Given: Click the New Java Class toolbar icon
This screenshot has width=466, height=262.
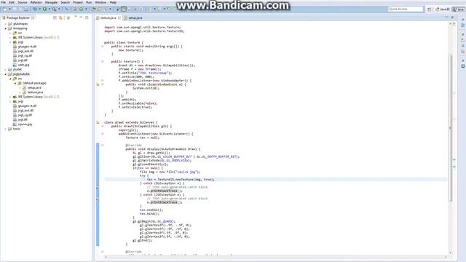Looking at the screenshot, I should tap(81, 9).
